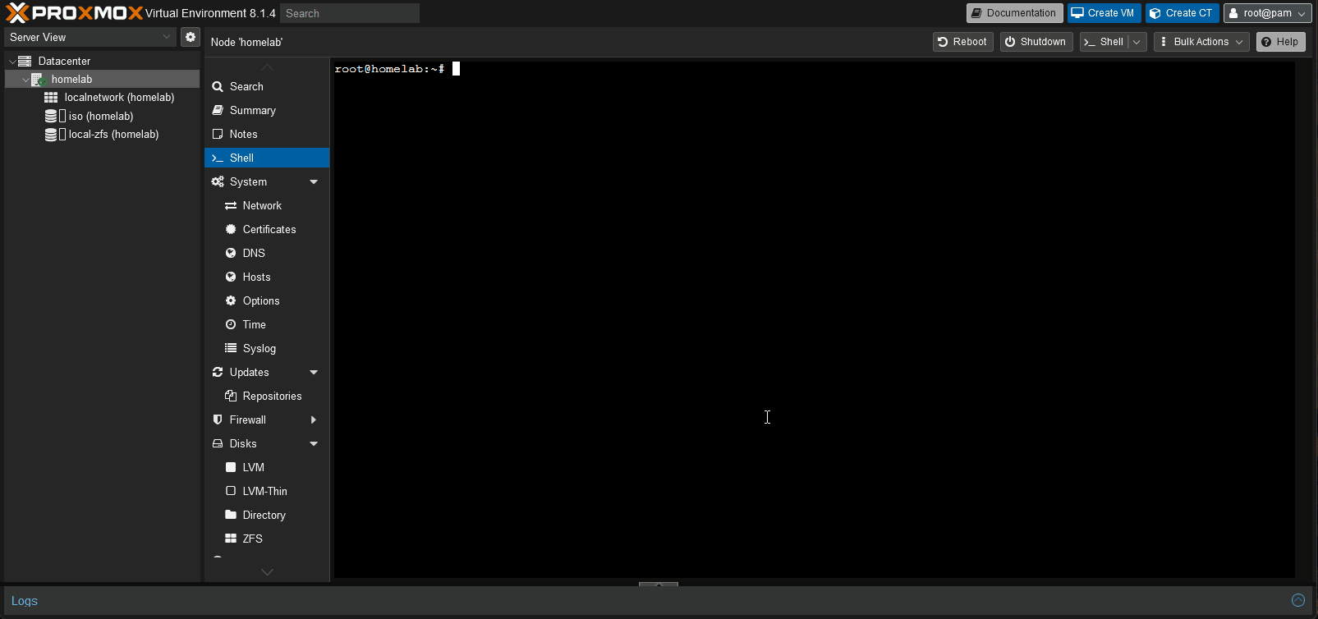The height and width of the screenshot is (619, 1318).
Task: Open the iso (homelab) storage item
Action: tap(100, 116)
